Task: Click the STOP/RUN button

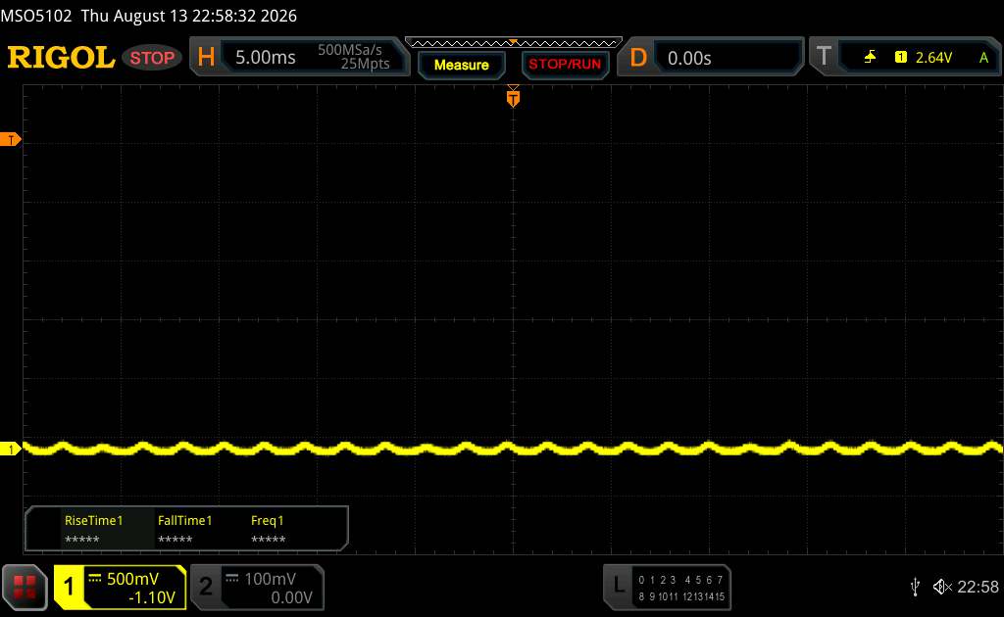Action: click(x=565, y=65)
